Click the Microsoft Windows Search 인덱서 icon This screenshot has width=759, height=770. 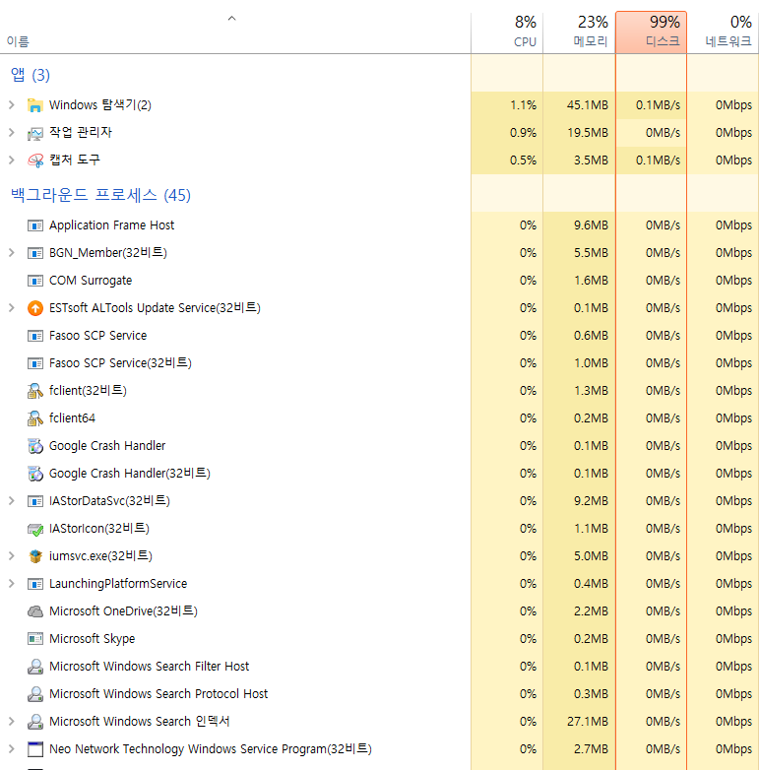tap(34, 722)
